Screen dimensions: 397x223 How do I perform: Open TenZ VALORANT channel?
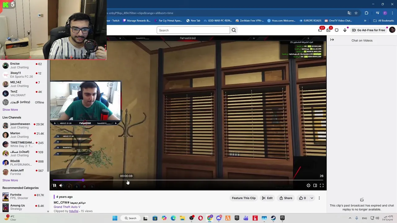pyautogui.click(x=23, y=93)
